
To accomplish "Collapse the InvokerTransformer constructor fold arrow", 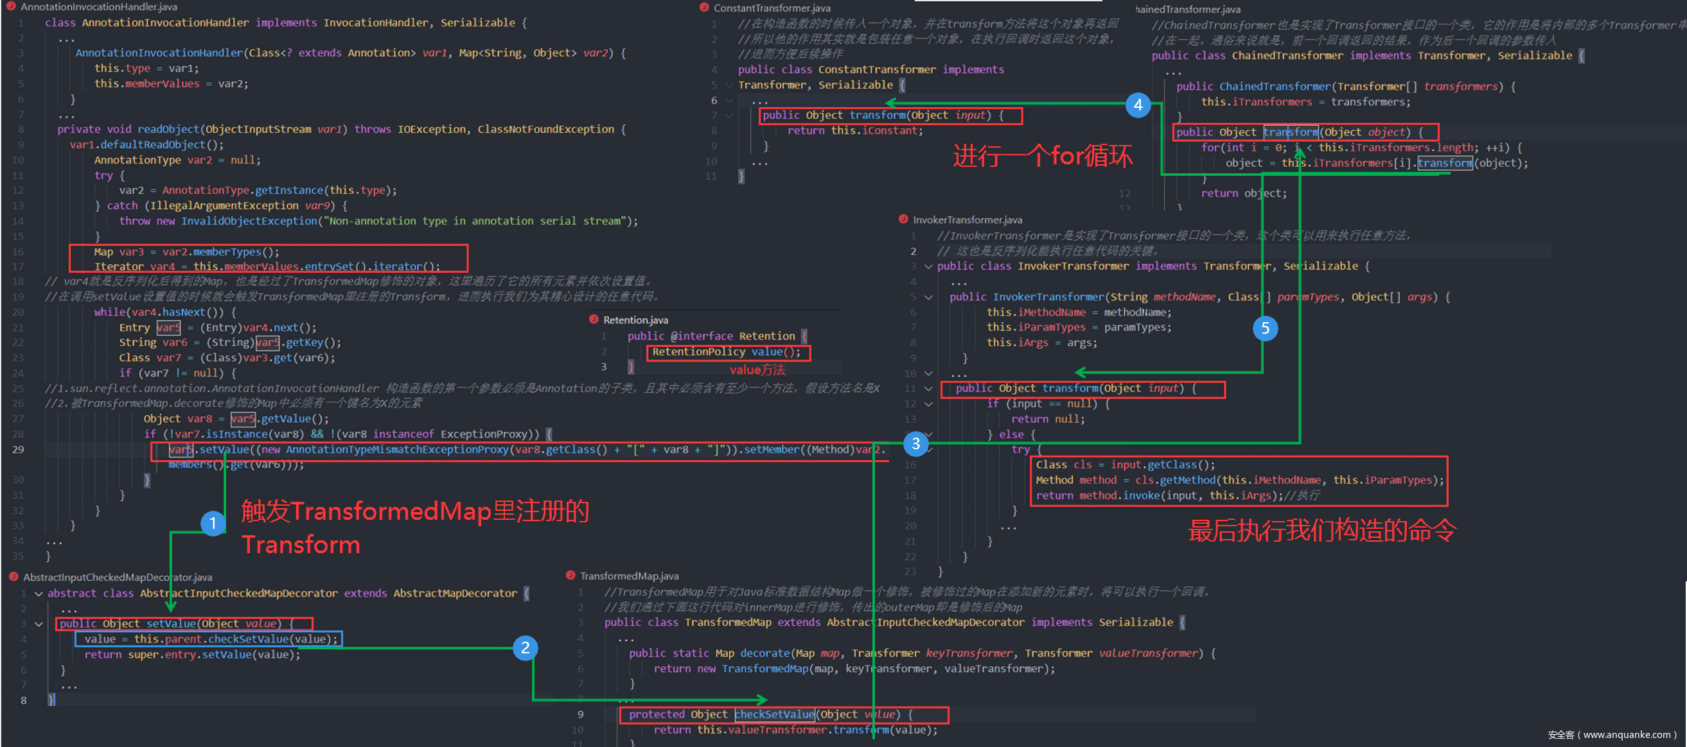I will 928,297.
